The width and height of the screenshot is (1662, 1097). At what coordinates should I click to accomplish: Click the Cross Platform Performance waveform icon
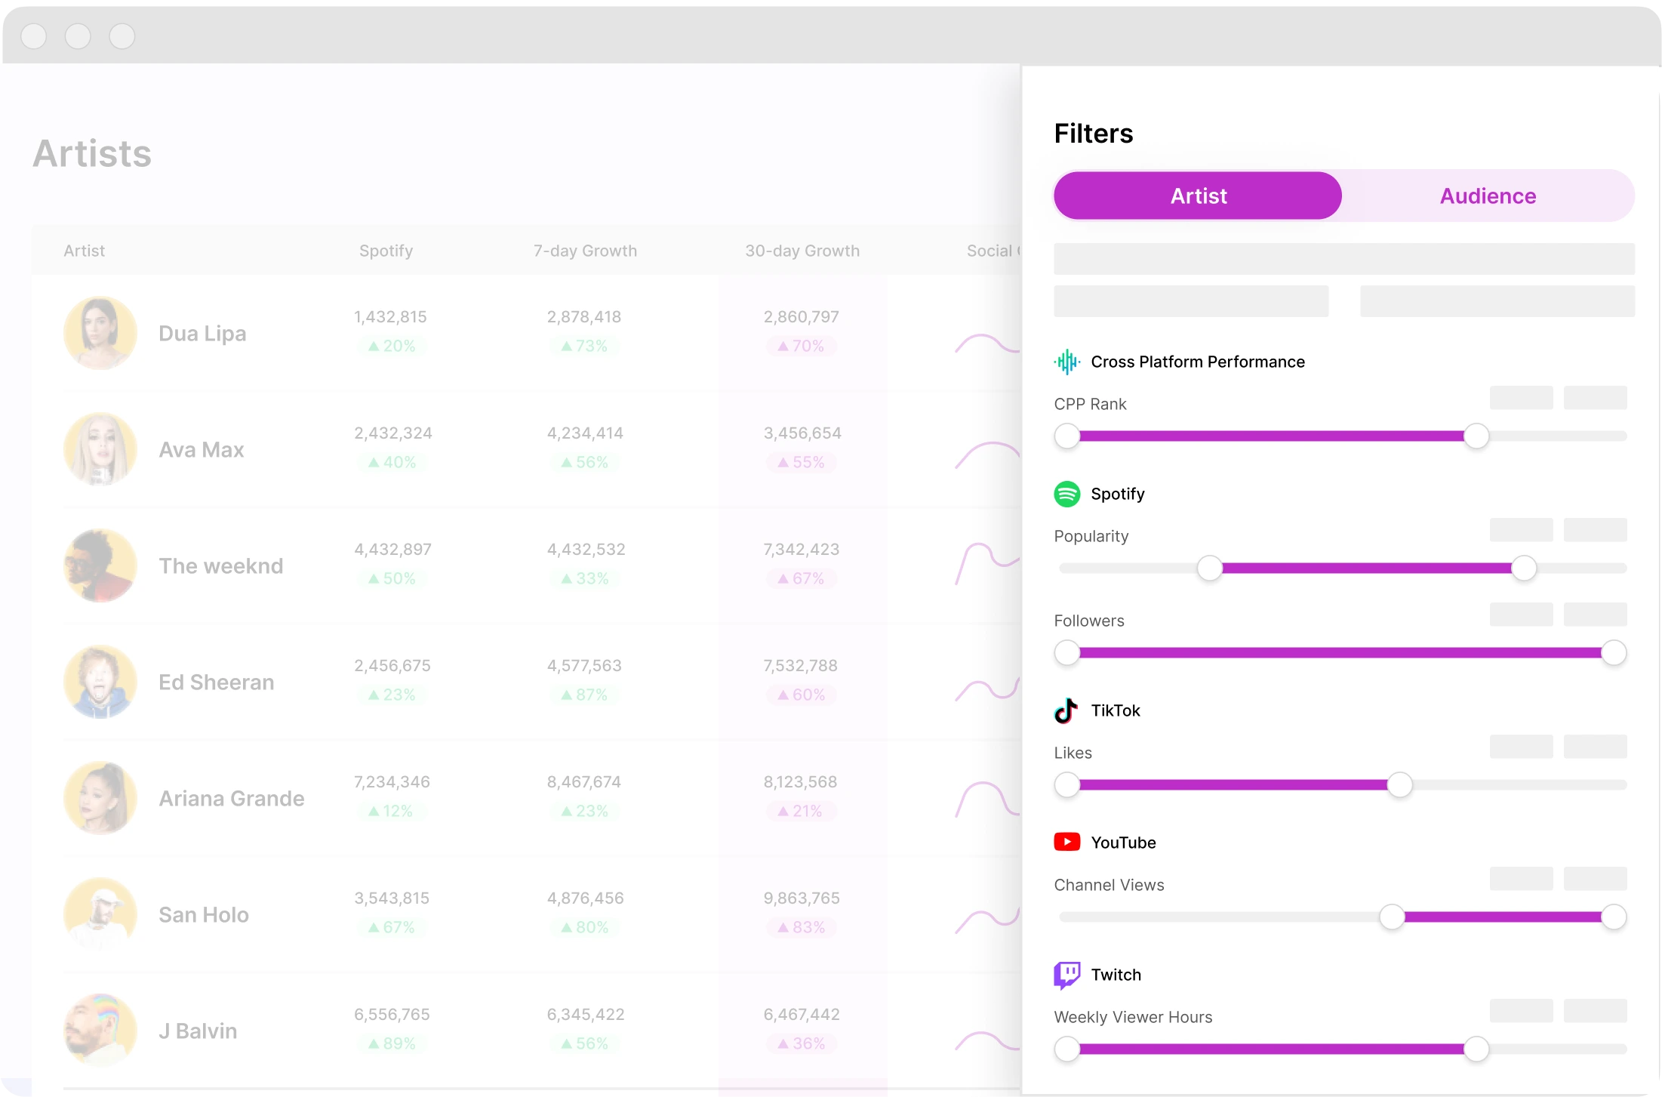pos(1066,362)
